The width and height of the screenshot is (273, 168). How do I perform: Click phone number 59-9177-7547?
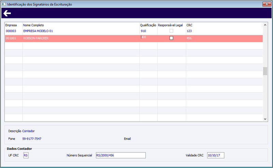32,139
